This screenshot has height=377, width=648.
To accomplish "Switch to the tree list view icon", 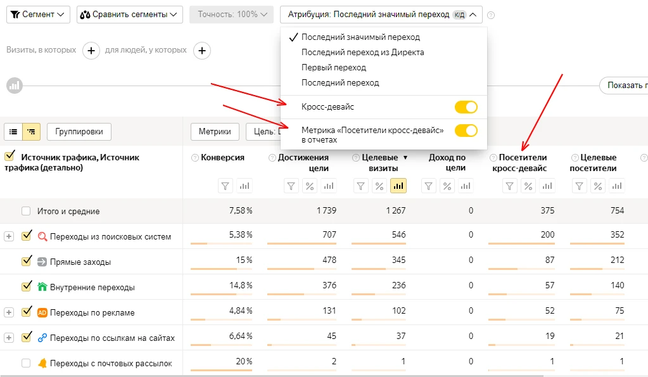I will [31, 132].
